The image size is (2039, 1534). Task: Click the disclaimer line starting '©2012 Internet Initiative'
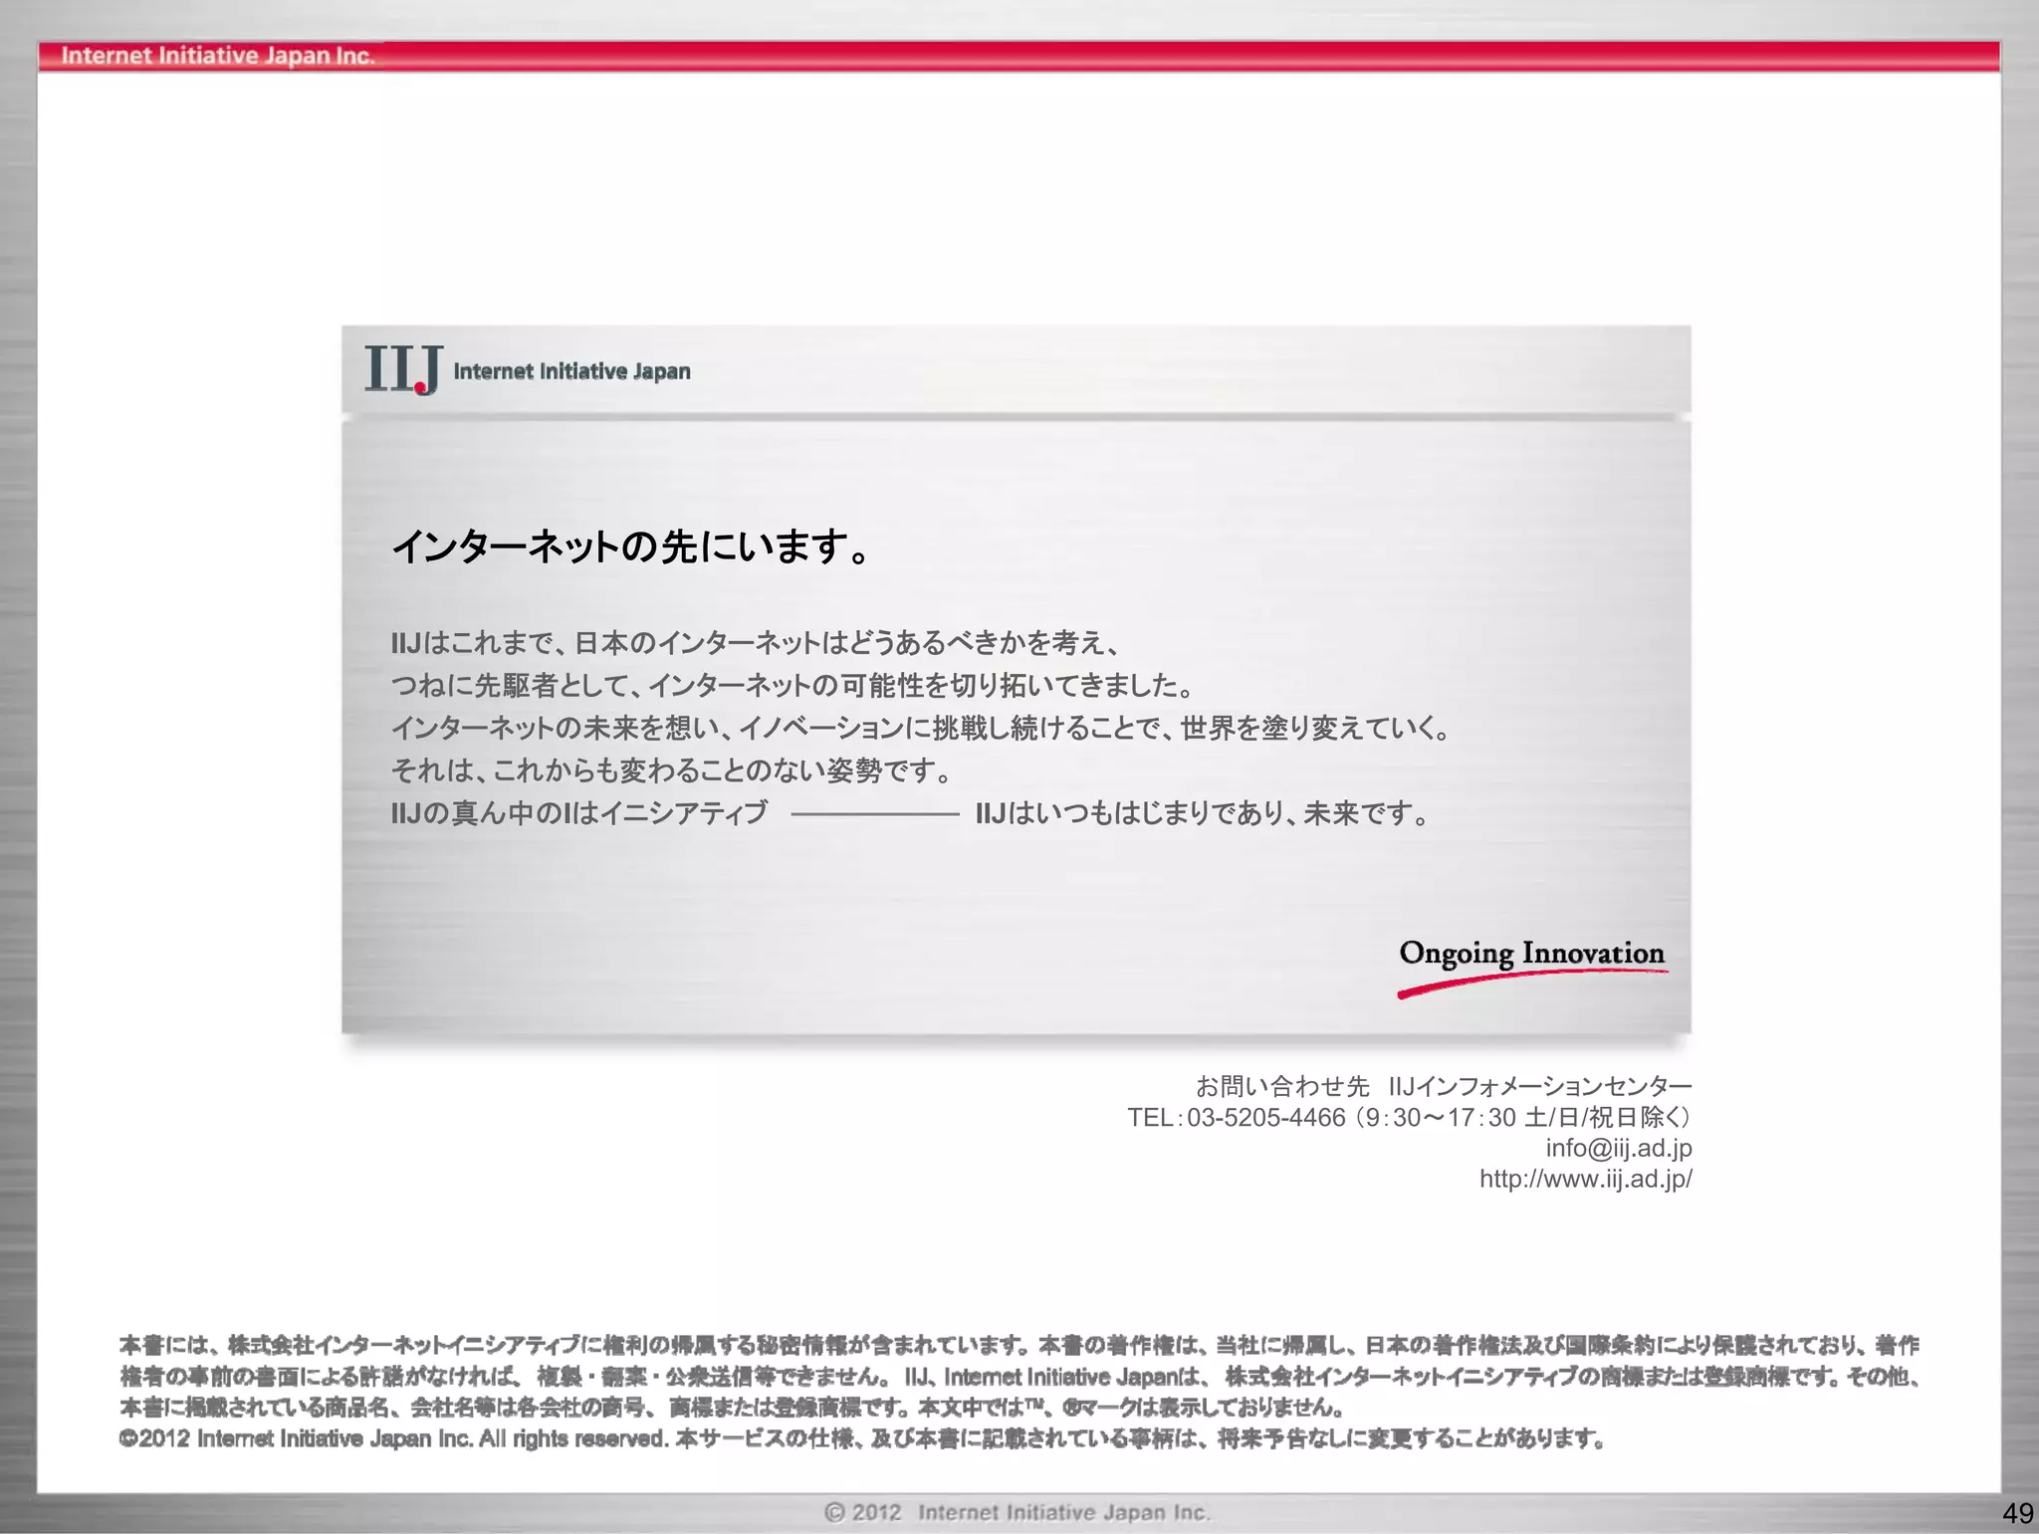point(862,1438)
